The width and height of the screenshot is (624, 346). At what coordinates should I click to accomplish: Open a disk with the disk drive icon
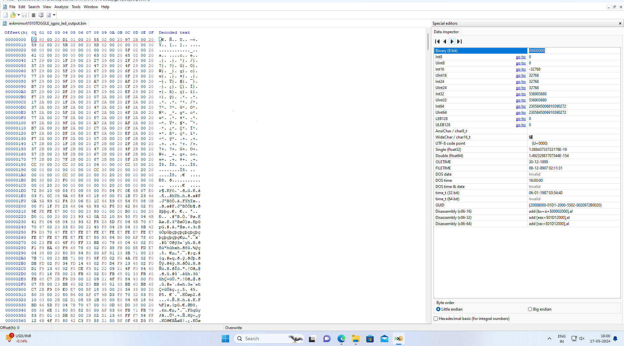pyautogui.click(x=41, y=15)
